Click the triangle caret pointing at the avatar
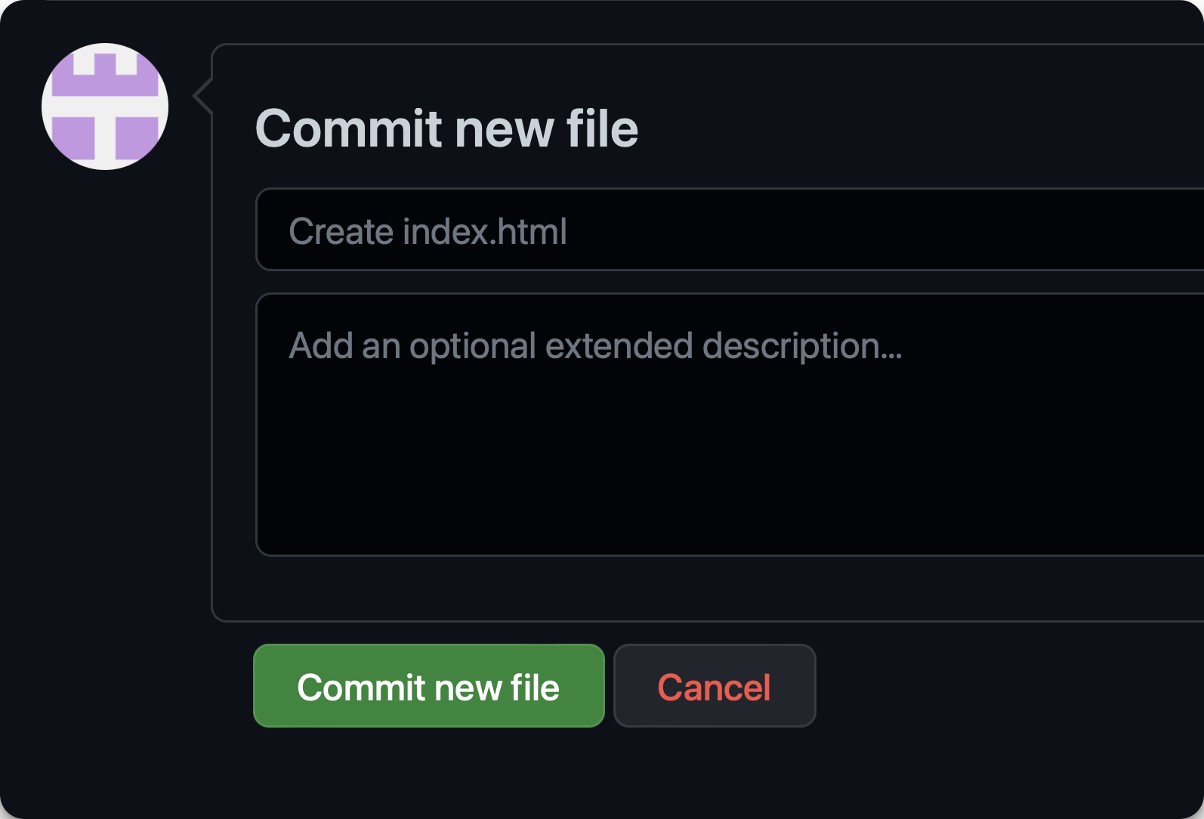The height and width of the screenshot is (819, 1204). [202, 96]
